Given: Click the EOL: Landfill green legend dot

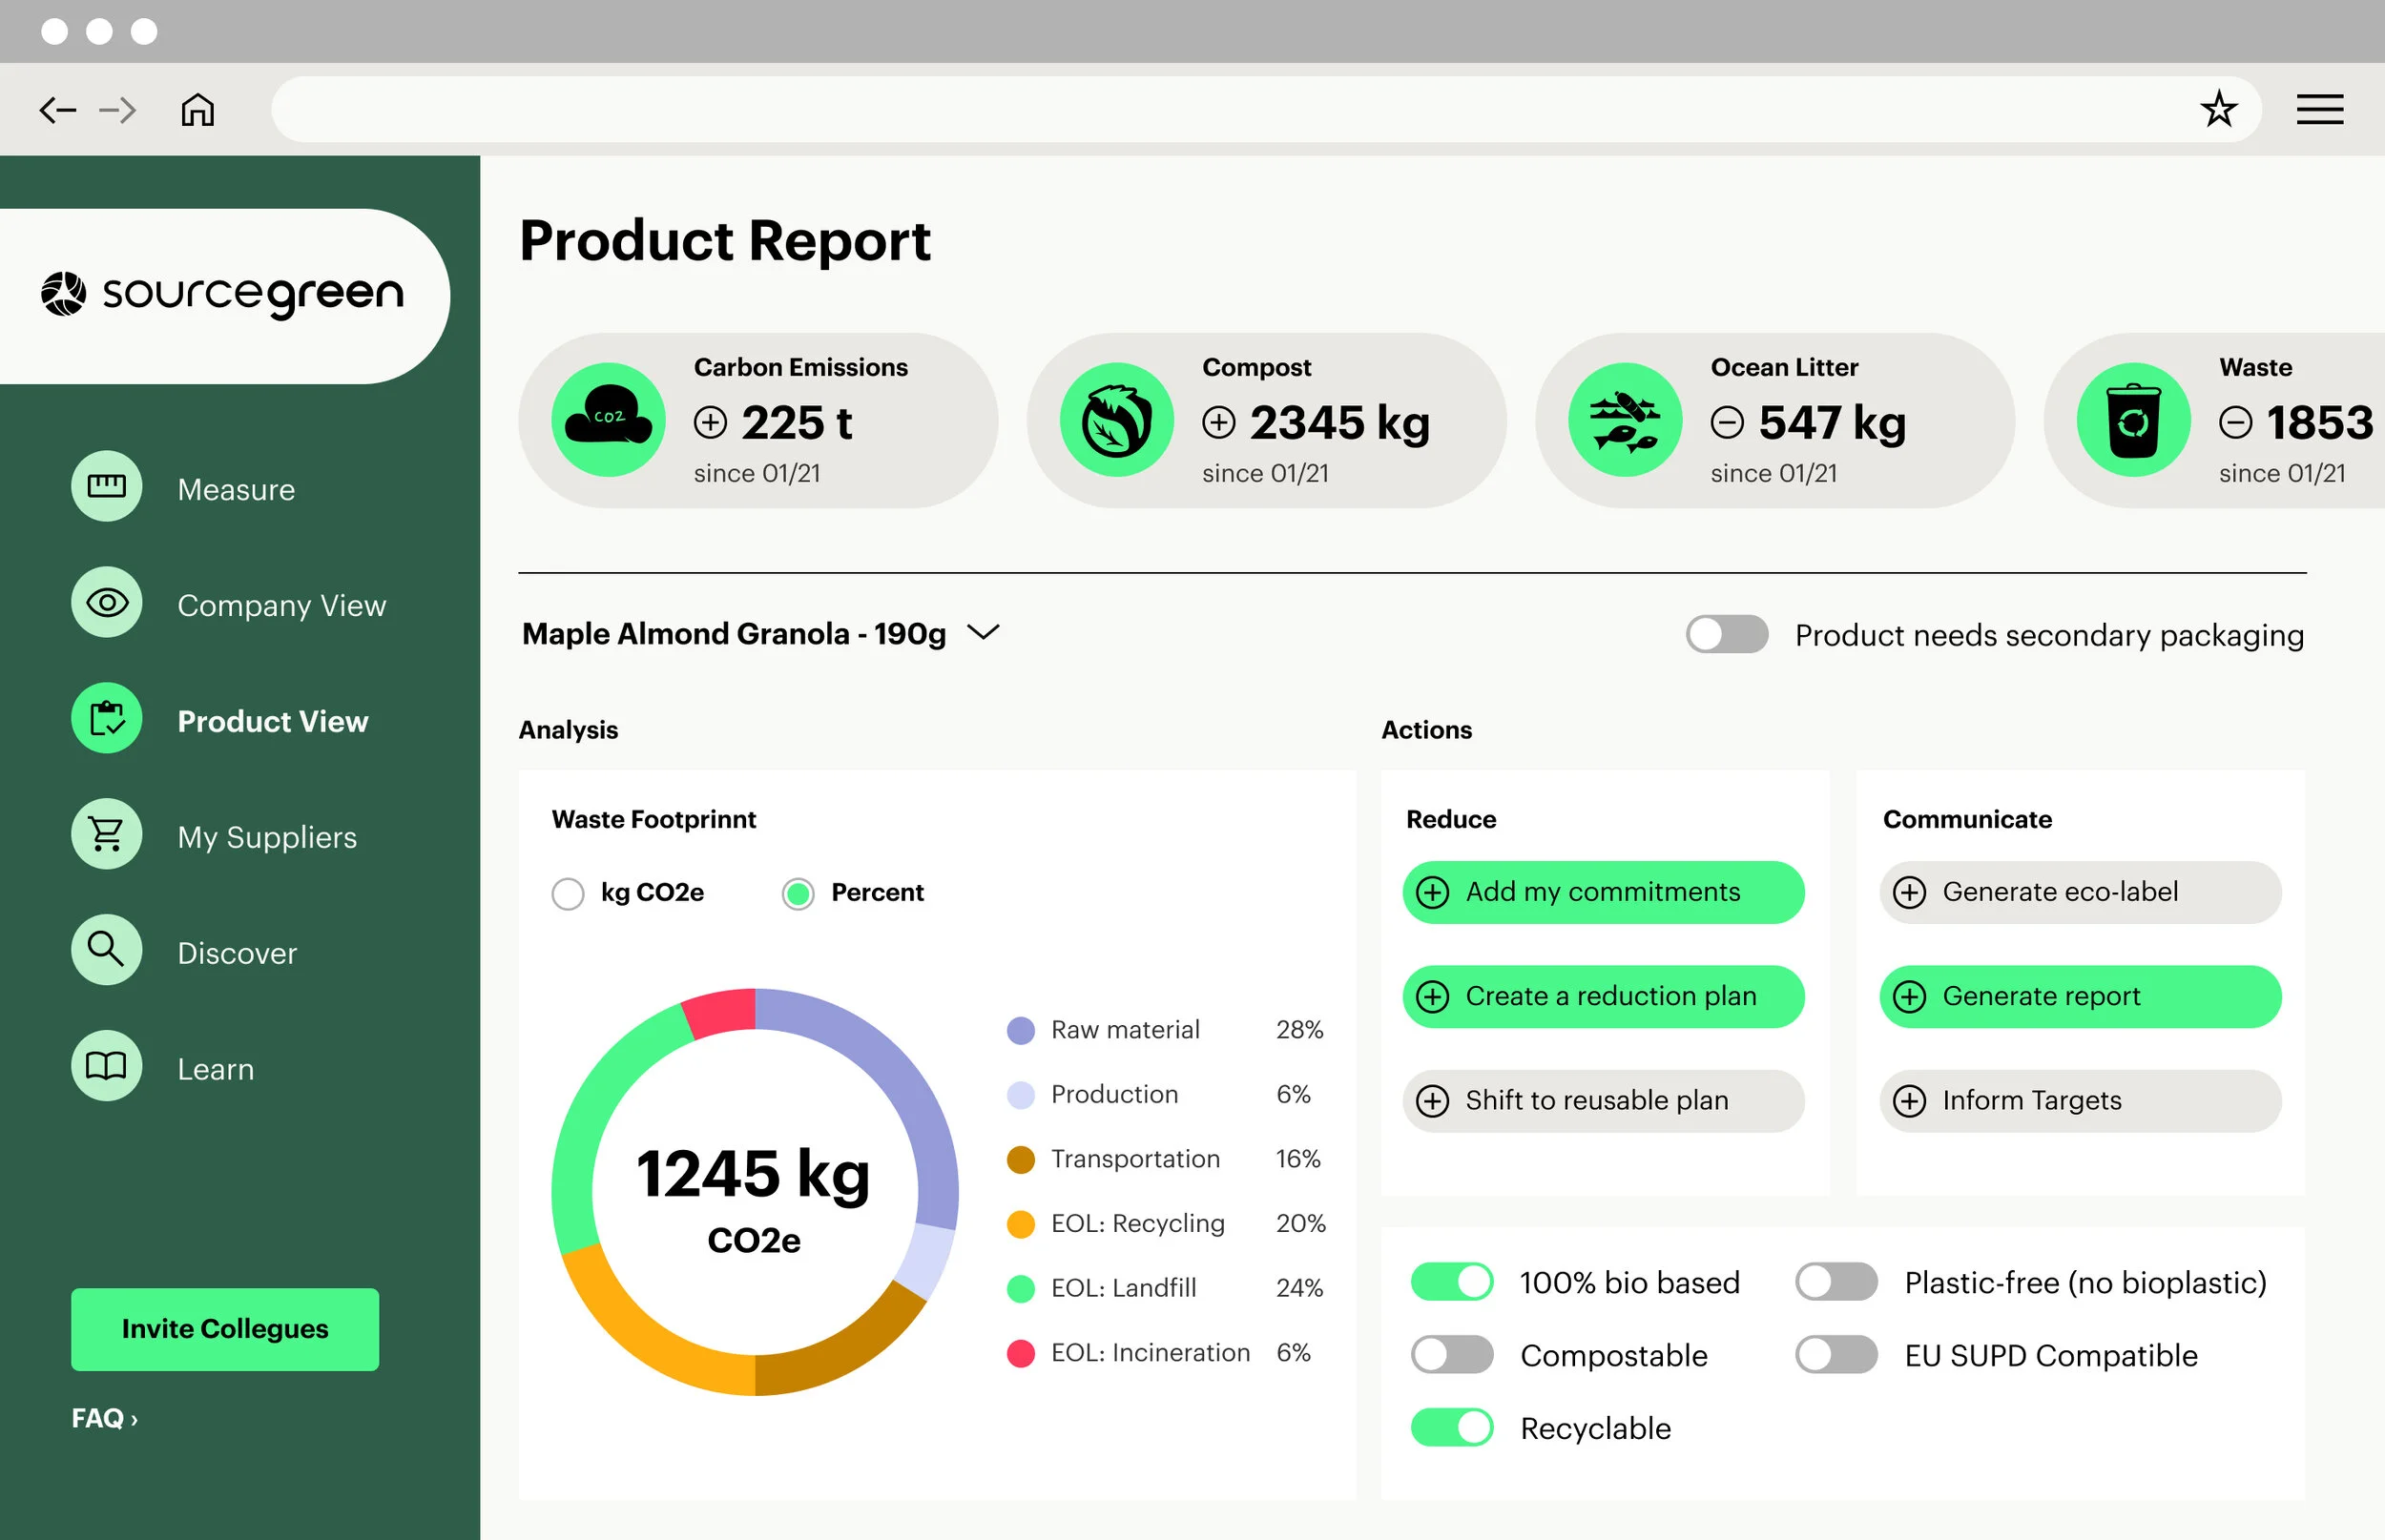Looking at the screenshot, I should 1021,1288.
